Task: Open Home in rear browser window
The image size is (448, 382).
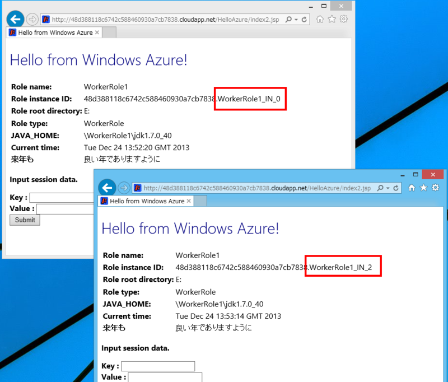Action: 320,19
